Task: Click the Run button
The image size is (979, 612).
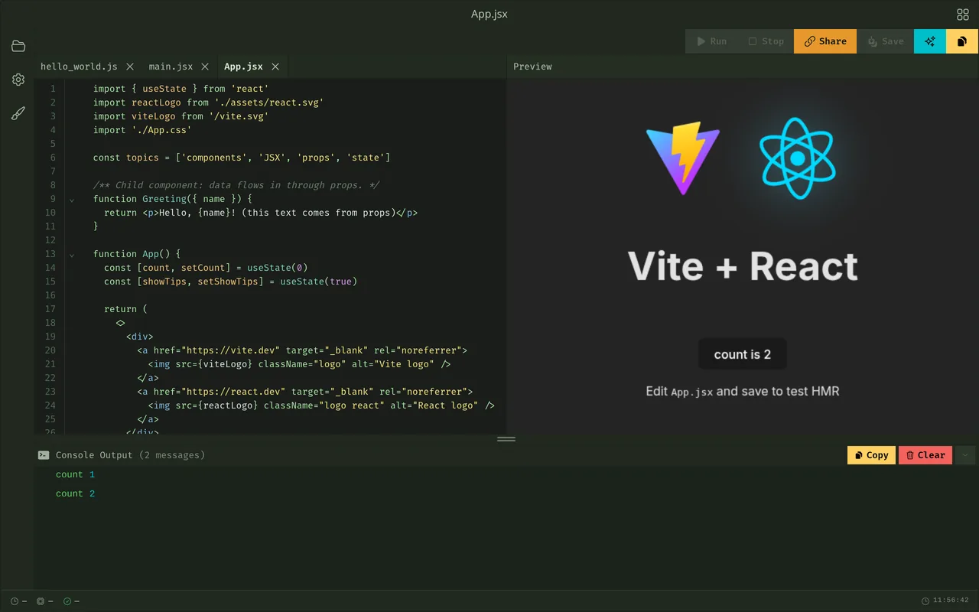Action: (711, 41)
